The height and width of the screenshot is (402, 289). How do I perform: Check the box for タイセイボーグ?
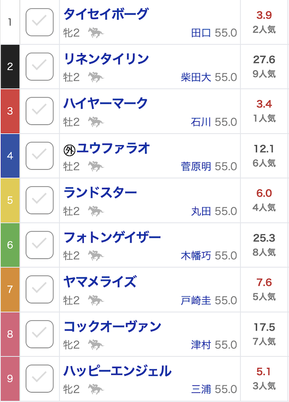click(40, 22)
